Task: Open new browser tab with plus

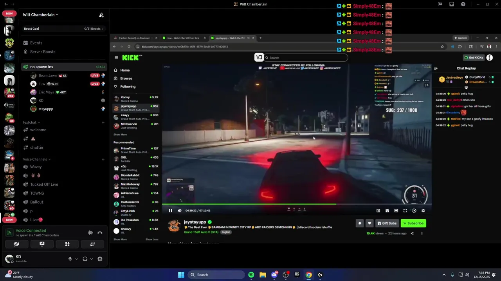Action: (260, 38)
